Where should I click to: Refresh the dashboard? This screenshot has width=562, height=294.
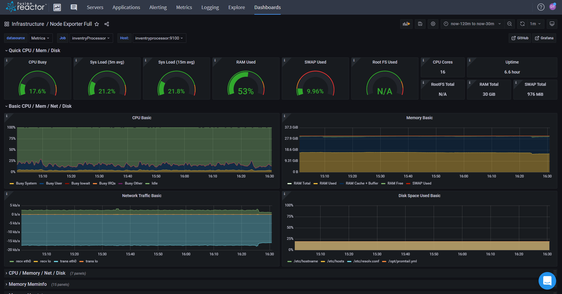click(522, 24)
